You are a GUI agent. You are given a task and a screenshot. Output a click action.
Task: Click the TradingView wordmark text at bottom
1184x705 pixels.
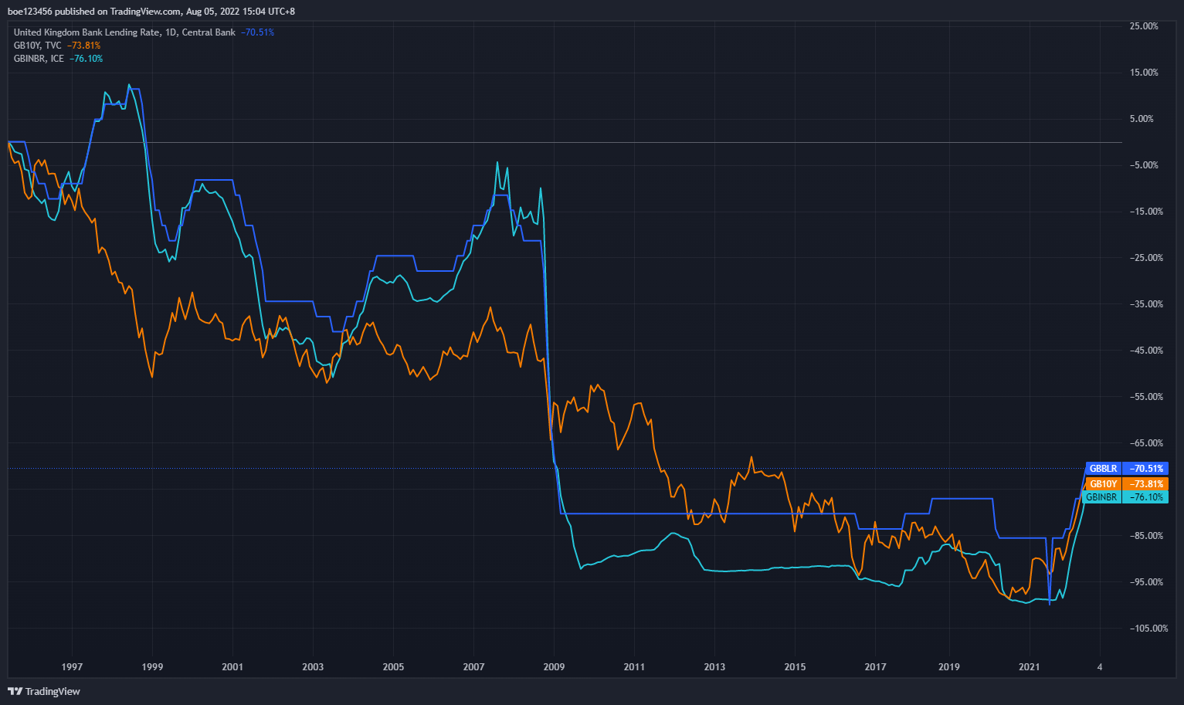pyautogui.click(x=53, y=691)
